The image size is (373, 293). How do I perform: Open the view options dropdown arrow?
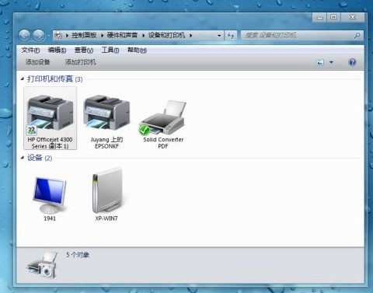tap(331, 62)
